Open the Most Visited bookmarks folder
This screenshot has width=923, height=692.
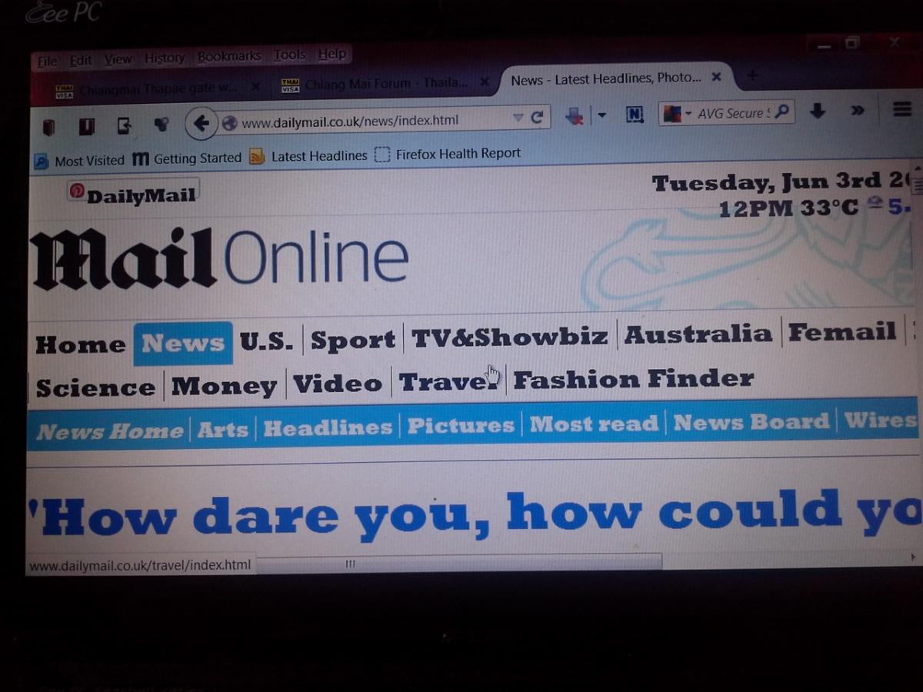coord(79,161)
